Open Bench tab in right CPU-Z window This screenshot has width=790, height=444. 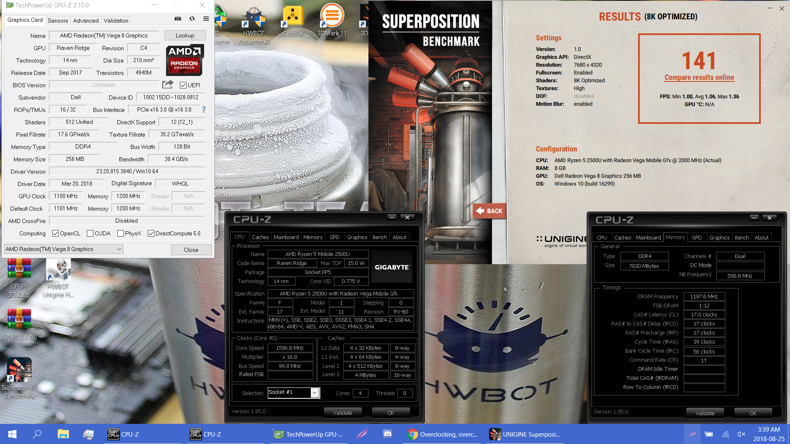pos(742,237)
